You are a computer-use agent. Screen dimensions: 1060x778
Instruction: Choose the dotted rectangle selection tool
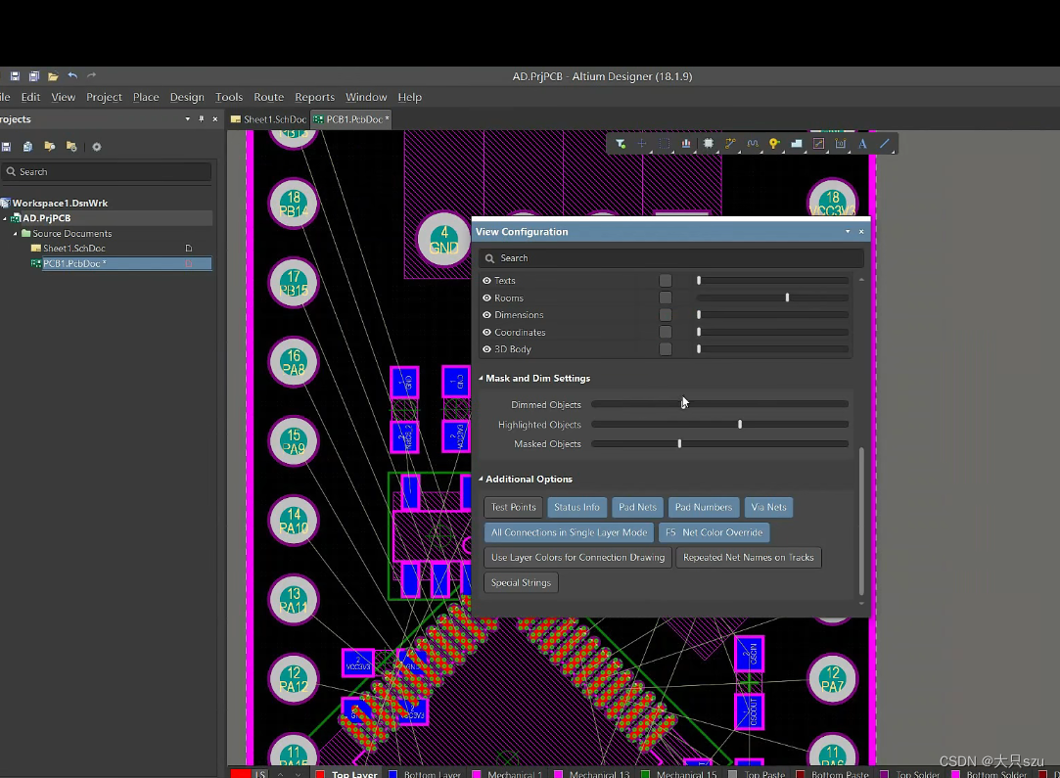click(x=664, y=143)
